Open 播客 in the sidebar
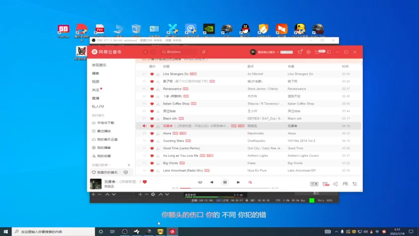This screenshot has height=236, width=419. (95, 73)
